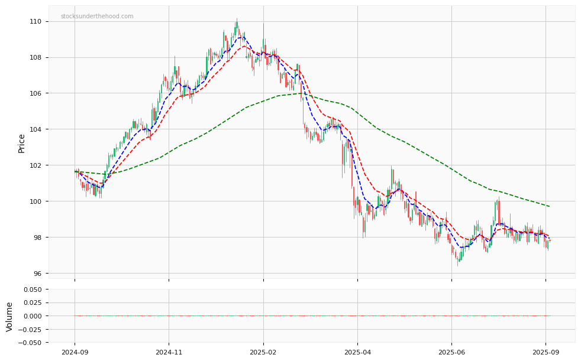The image size is (581, 361).
Task: Click the Price axis title
Action: click(21, 144)
